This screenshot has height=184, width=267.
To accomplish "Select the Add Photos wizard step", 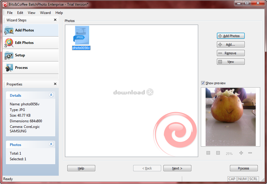I will [31, 30].
